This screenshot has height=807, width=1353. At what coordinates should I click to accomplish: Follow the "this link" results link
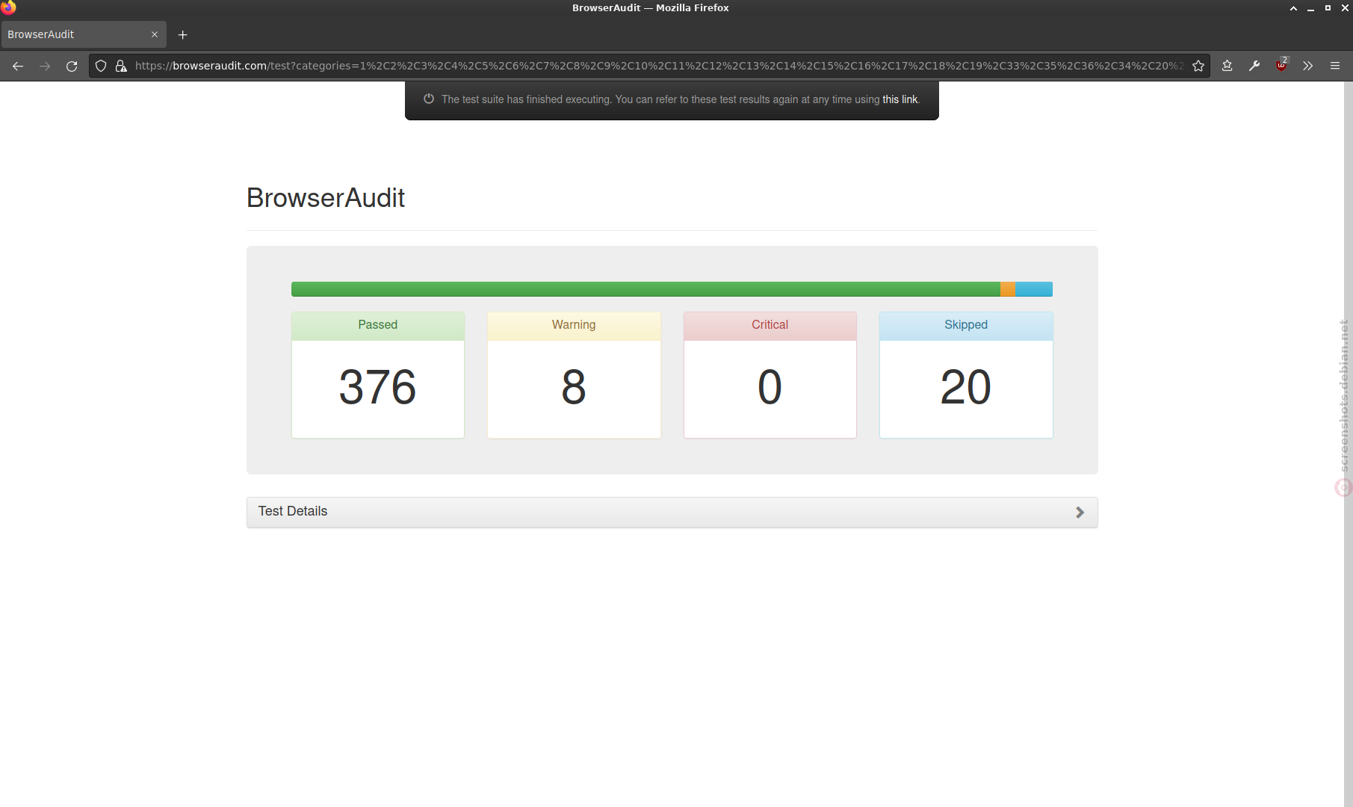click(900, 99)
